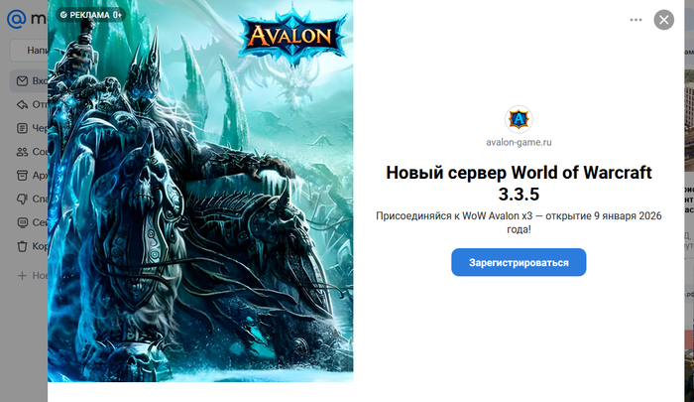Click the Написать compose button
Screen dimensions: 694x402
(29, 51)
